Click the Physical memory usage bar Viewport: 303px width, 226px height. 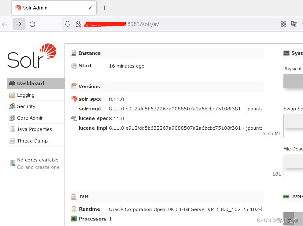(293, 81)
